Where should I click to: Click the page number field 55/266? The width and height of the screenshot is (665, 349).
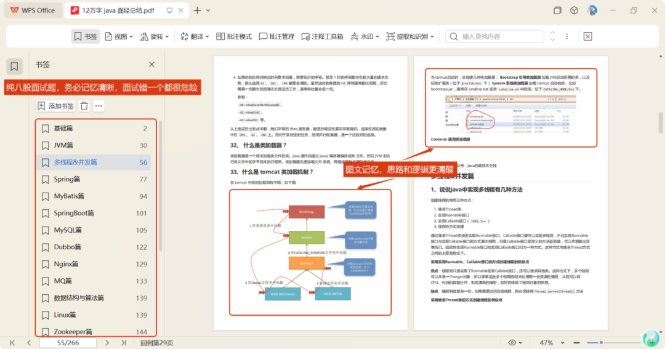tap(68, 343)
